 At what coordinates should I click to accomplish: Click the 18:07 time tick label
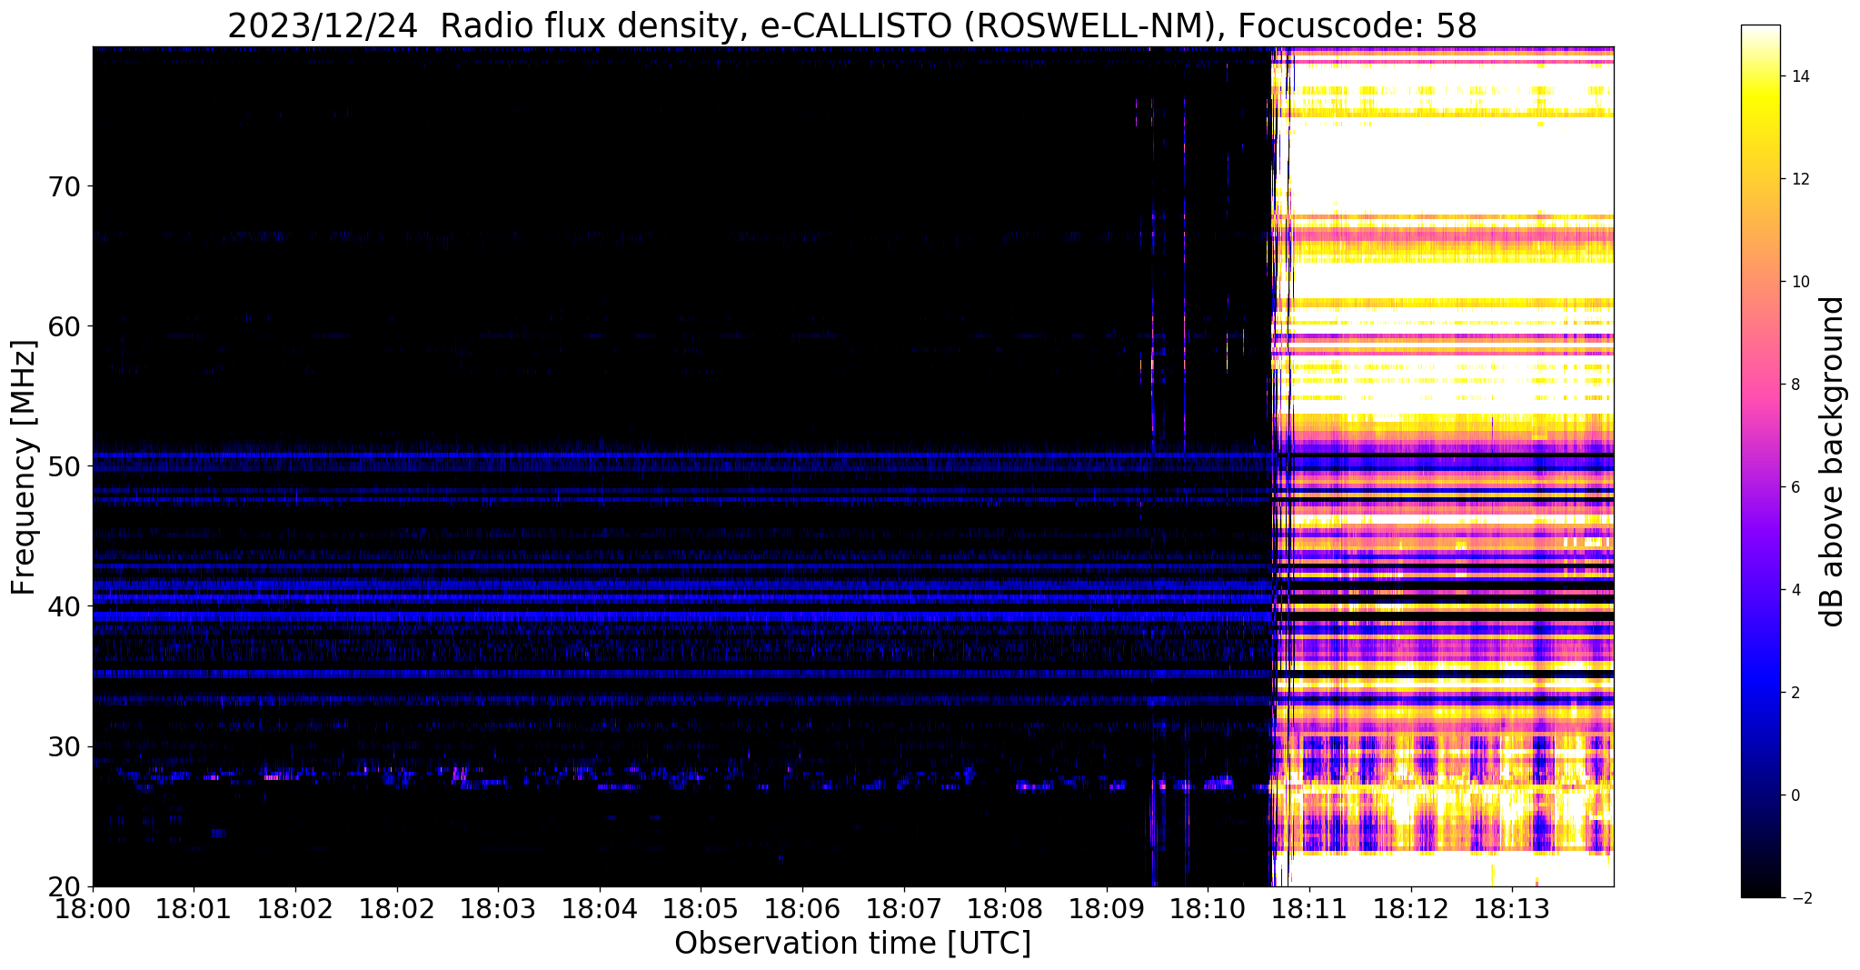click(x=903, y=908)
